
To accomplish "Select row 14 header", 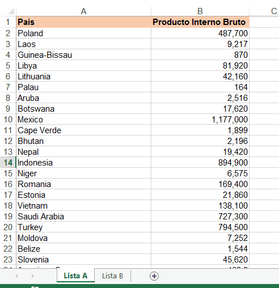I will (x=8, y=163).
